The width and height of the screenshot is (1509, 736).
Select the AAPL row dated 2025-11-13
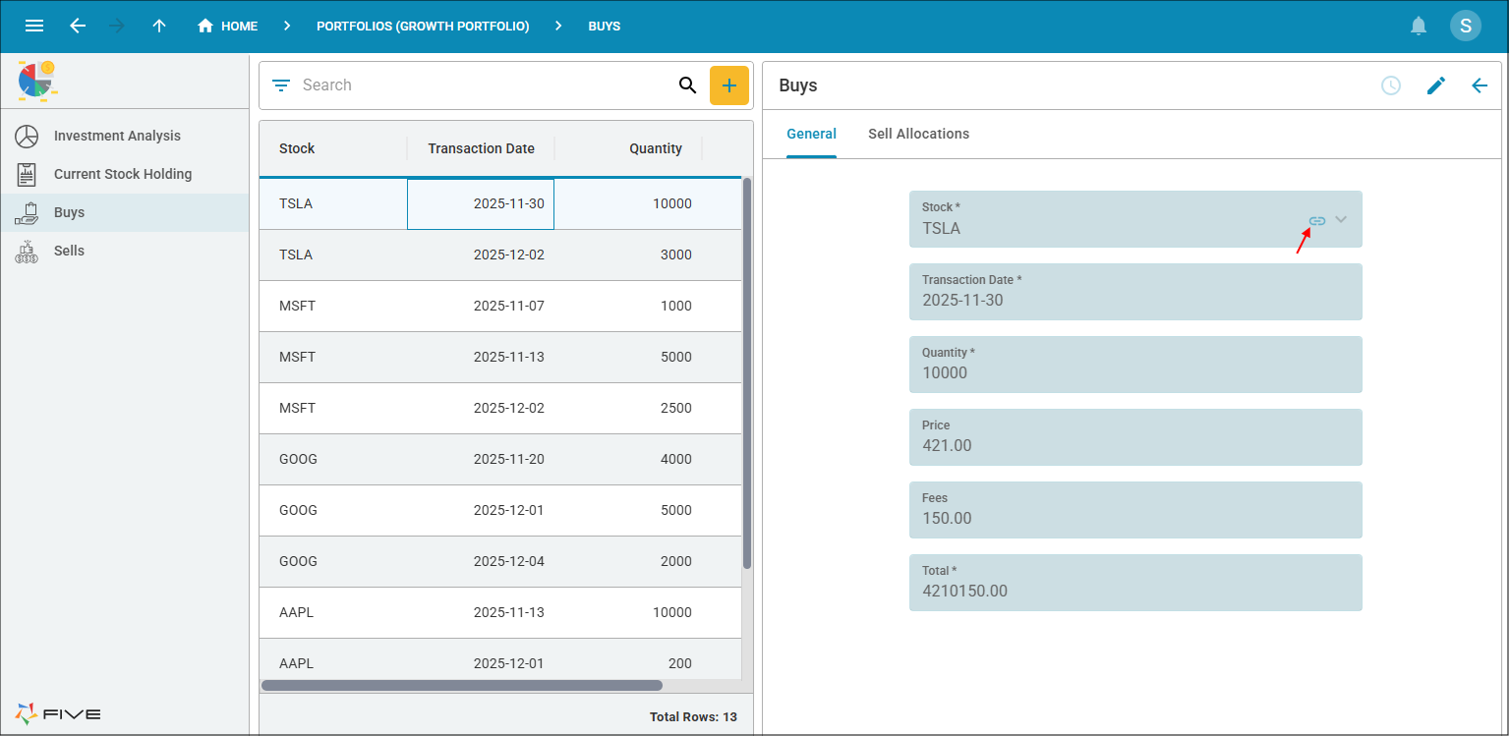500,613
